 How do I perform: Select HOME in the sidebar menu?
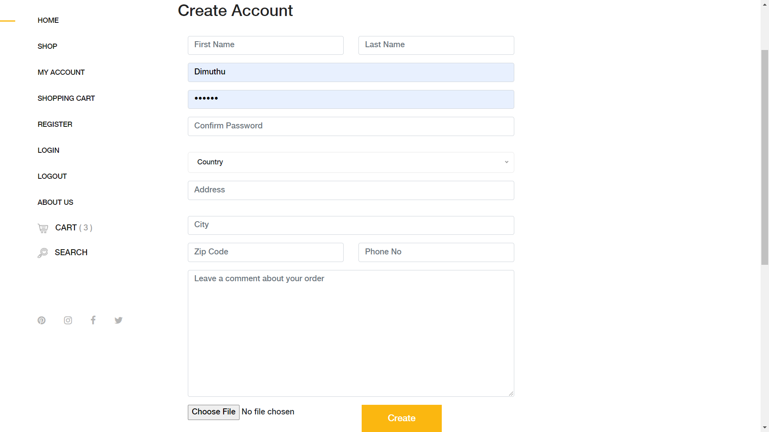[48, 20]
